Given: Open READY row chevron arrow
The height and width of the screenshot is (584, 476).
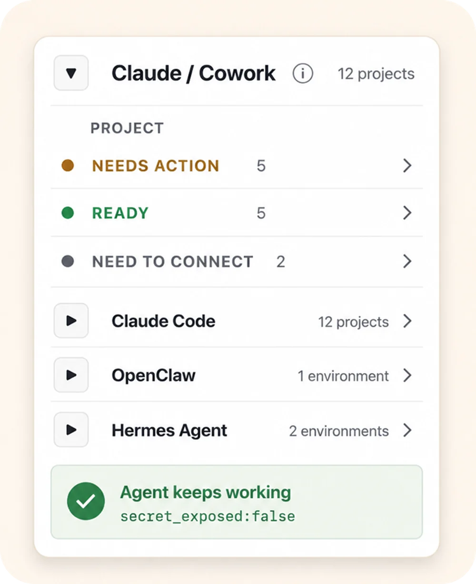Looking at the screenshot, I should (x=407, y=213).
